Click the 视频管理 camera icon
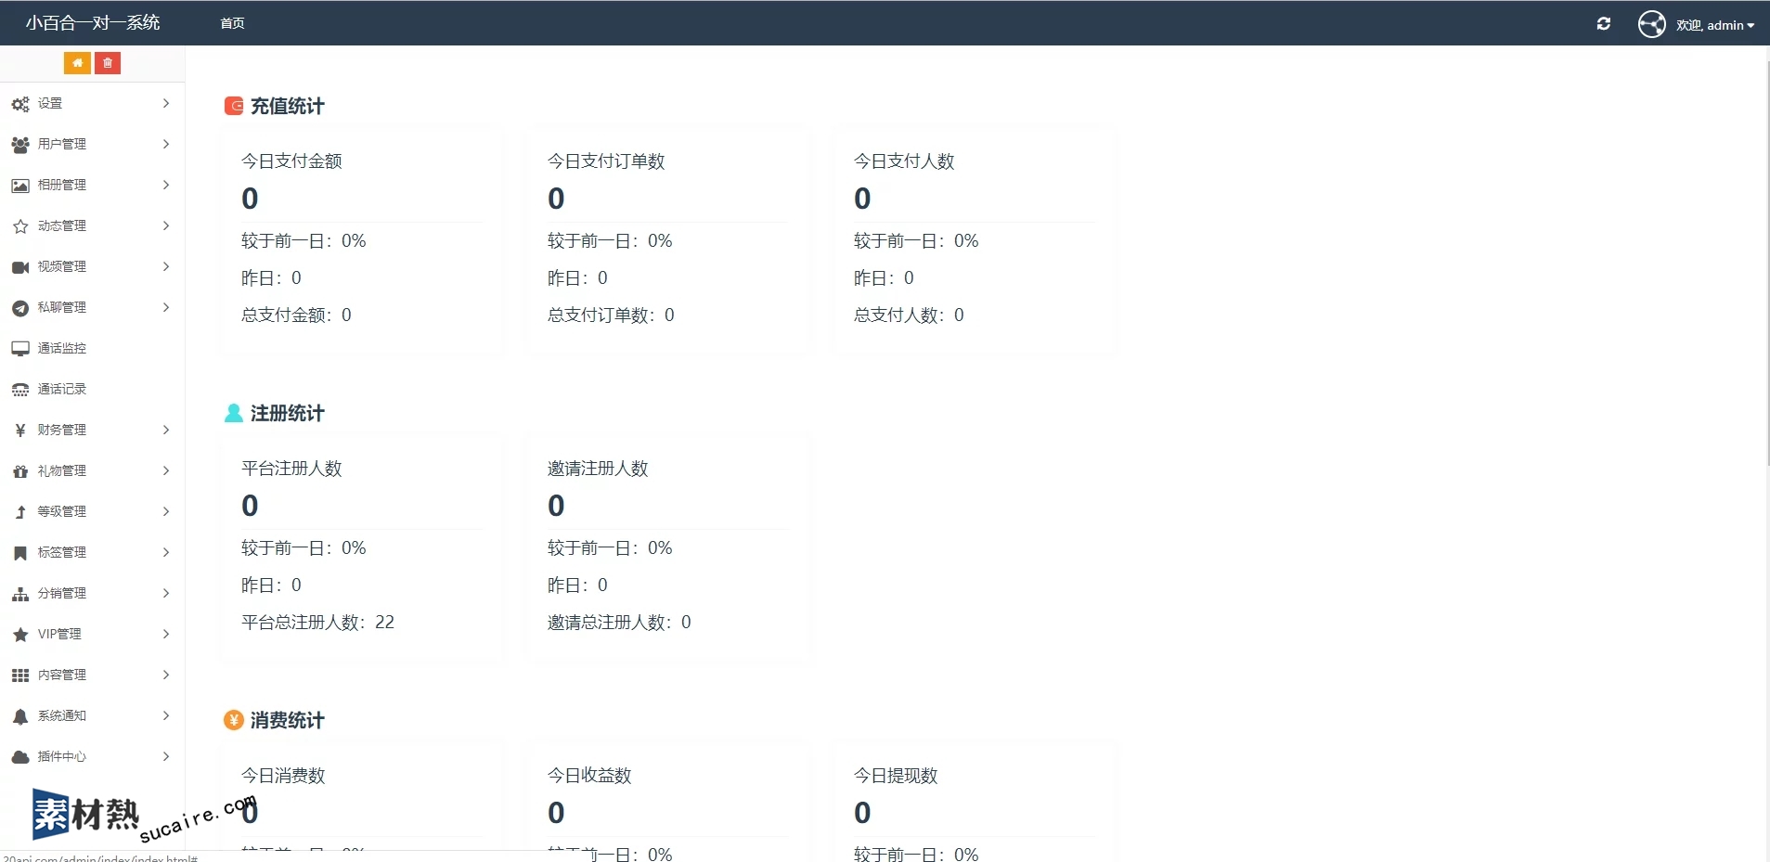The height and width of the screenshot is (862, 1770). (x=20, y=267)
